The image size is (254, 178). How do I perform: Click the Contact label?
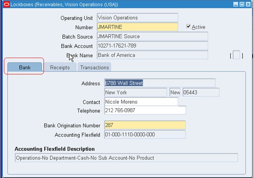[x=91, y=102]
